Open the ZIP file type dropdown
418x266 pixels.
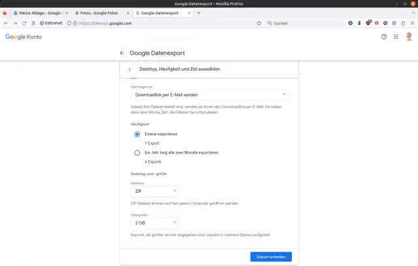154,191
